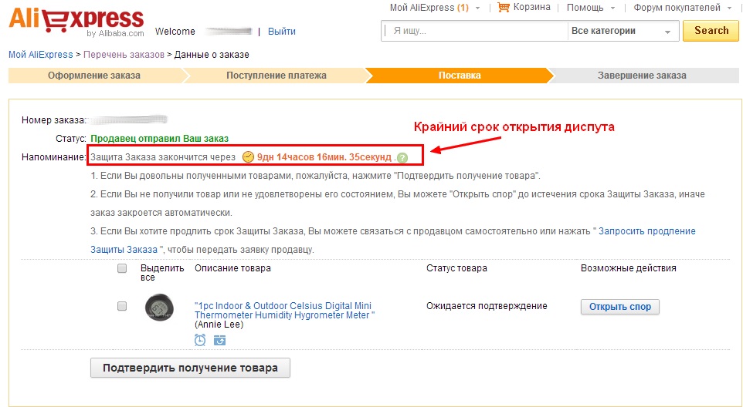Screen dimensions: 743x407
Task: Tick the thermometer product checkbox
Action: coord(122,306)
